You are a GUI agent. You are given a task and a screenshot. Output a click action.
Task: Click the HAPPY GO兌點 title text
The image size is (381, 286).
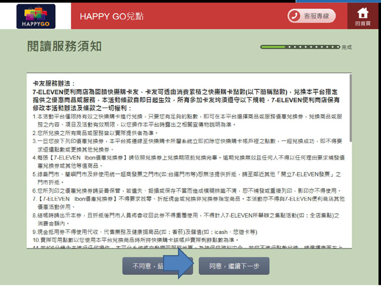112,16
